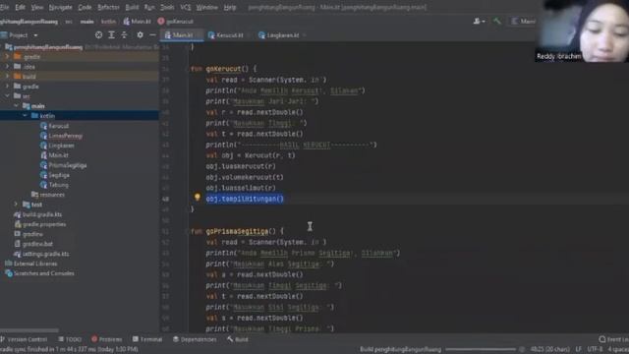Click the resources folder icon
Viewport: 629px width, 354px height.
(x=35, y=195)
